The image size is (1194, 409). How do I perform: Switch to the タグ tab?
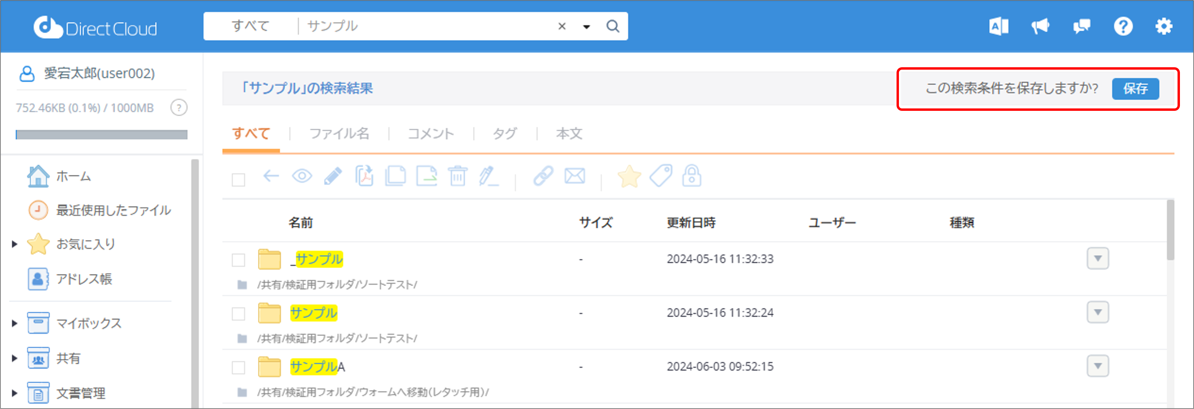(x=504, y=133)
